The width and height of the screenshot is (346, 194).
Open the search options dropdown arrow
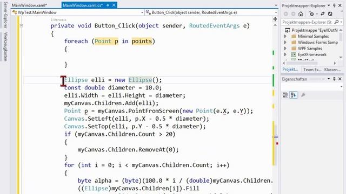point(341,22)
